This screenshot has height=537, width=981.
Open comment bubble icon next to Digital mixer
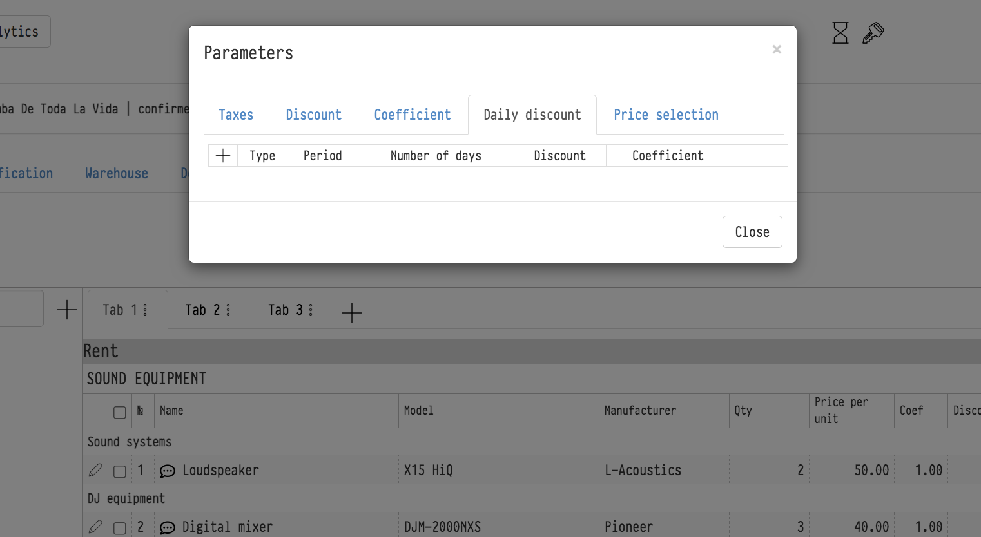[168, 528]
